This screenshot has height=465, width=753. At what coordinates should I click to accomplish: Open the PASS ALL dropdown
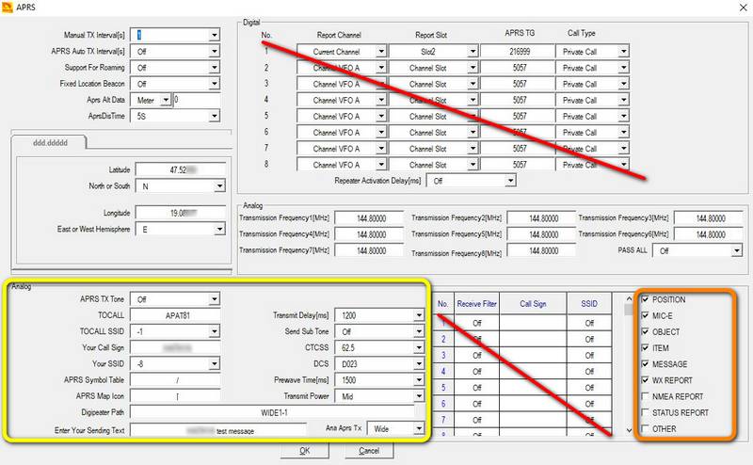click(737, 250)
